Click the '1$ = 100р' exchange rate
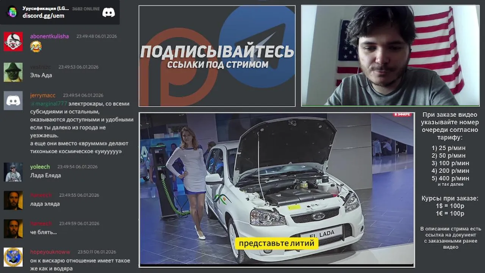The height and width of the screenshot is (273, 485). [450, 206]
